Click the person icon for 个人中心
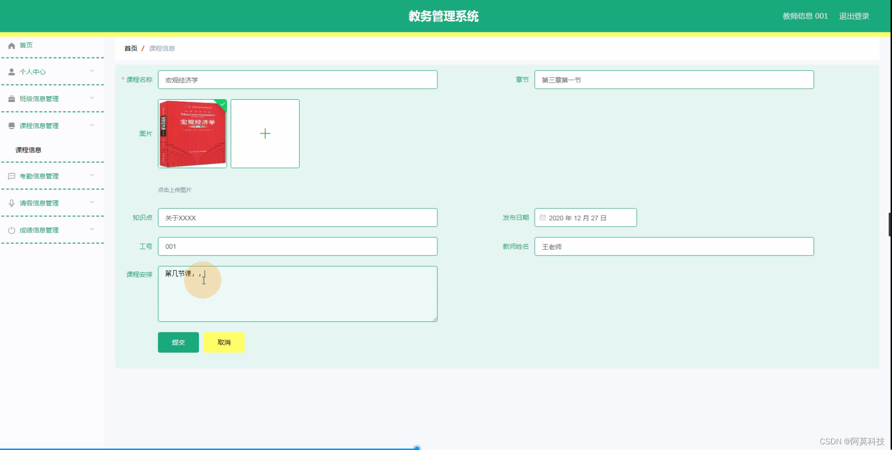Viewport: 892px width, 450px height. 11,72
